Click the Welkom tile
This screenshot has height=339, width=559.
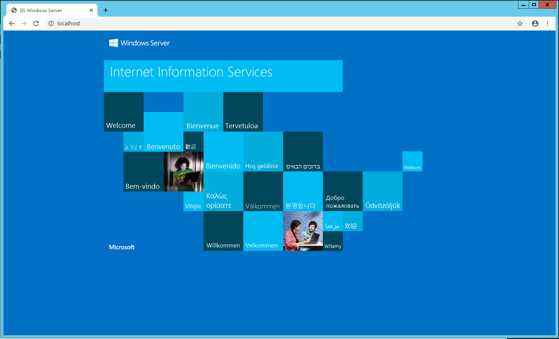coord(412,162)
